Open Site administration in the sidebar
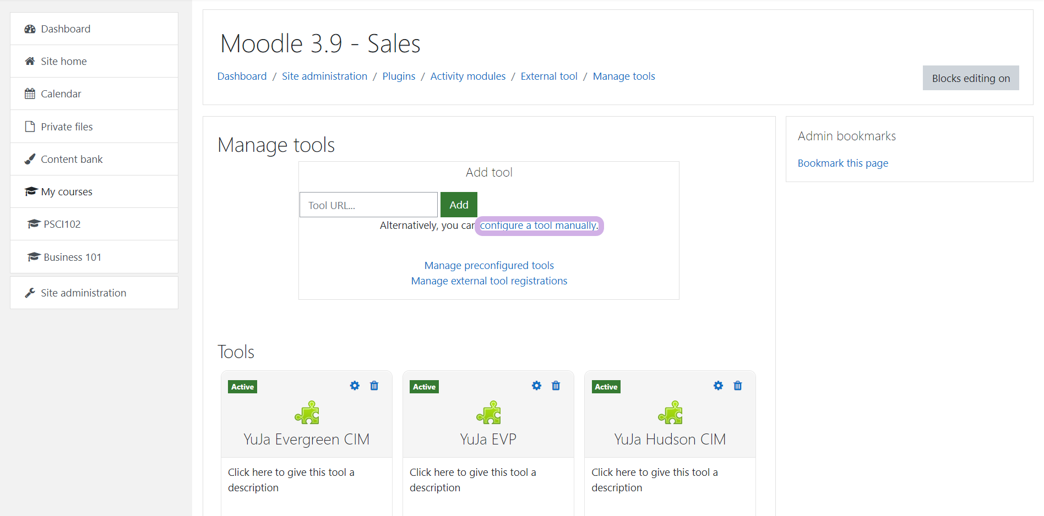Viewport: 1044px width, 516px height. coord(83,293)
